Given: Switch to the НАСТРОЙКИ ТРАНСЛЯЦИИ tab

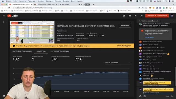Looking at the screenshot, I should [x=22, y=51].
